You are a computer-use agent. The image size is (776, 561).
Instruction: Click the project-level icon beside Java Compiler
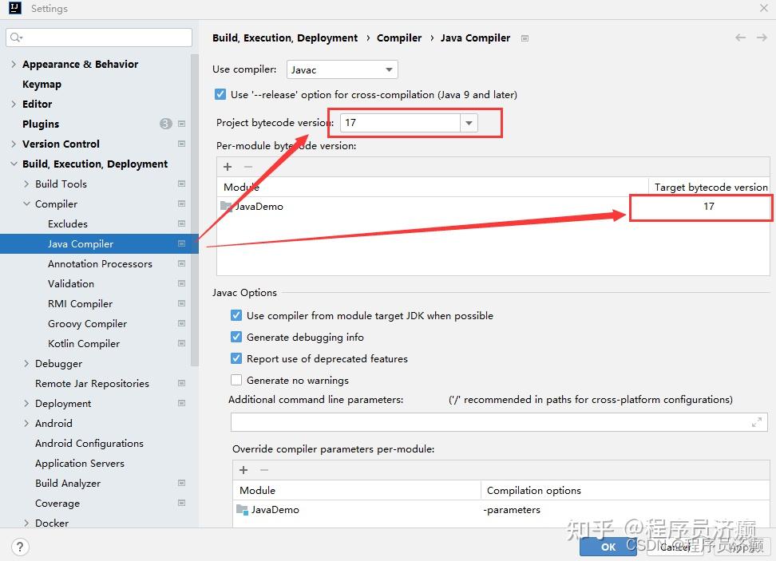tap(182, 243)
